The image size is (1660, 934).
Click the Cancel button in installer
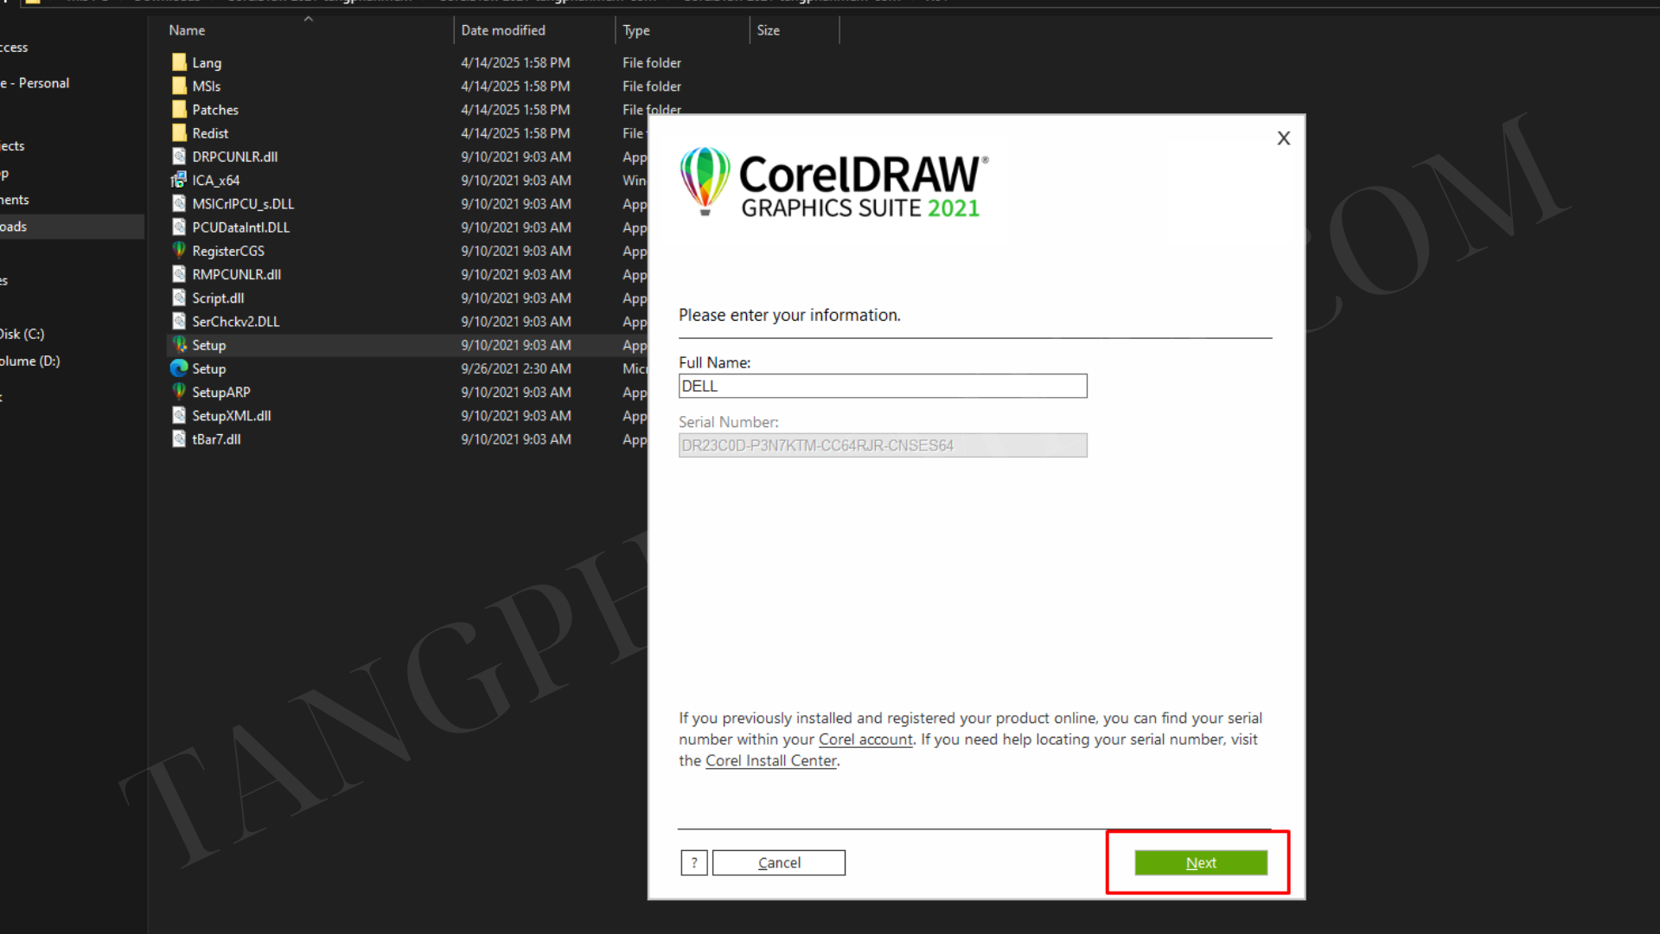pyautogui.click(x=778, y=862)
